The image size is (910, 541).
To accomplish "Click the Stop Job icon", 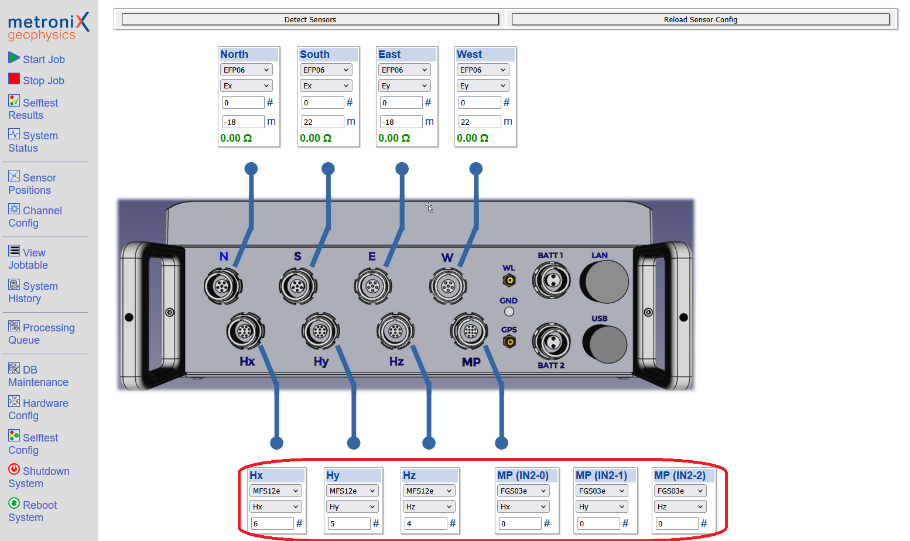I will 13,80.
